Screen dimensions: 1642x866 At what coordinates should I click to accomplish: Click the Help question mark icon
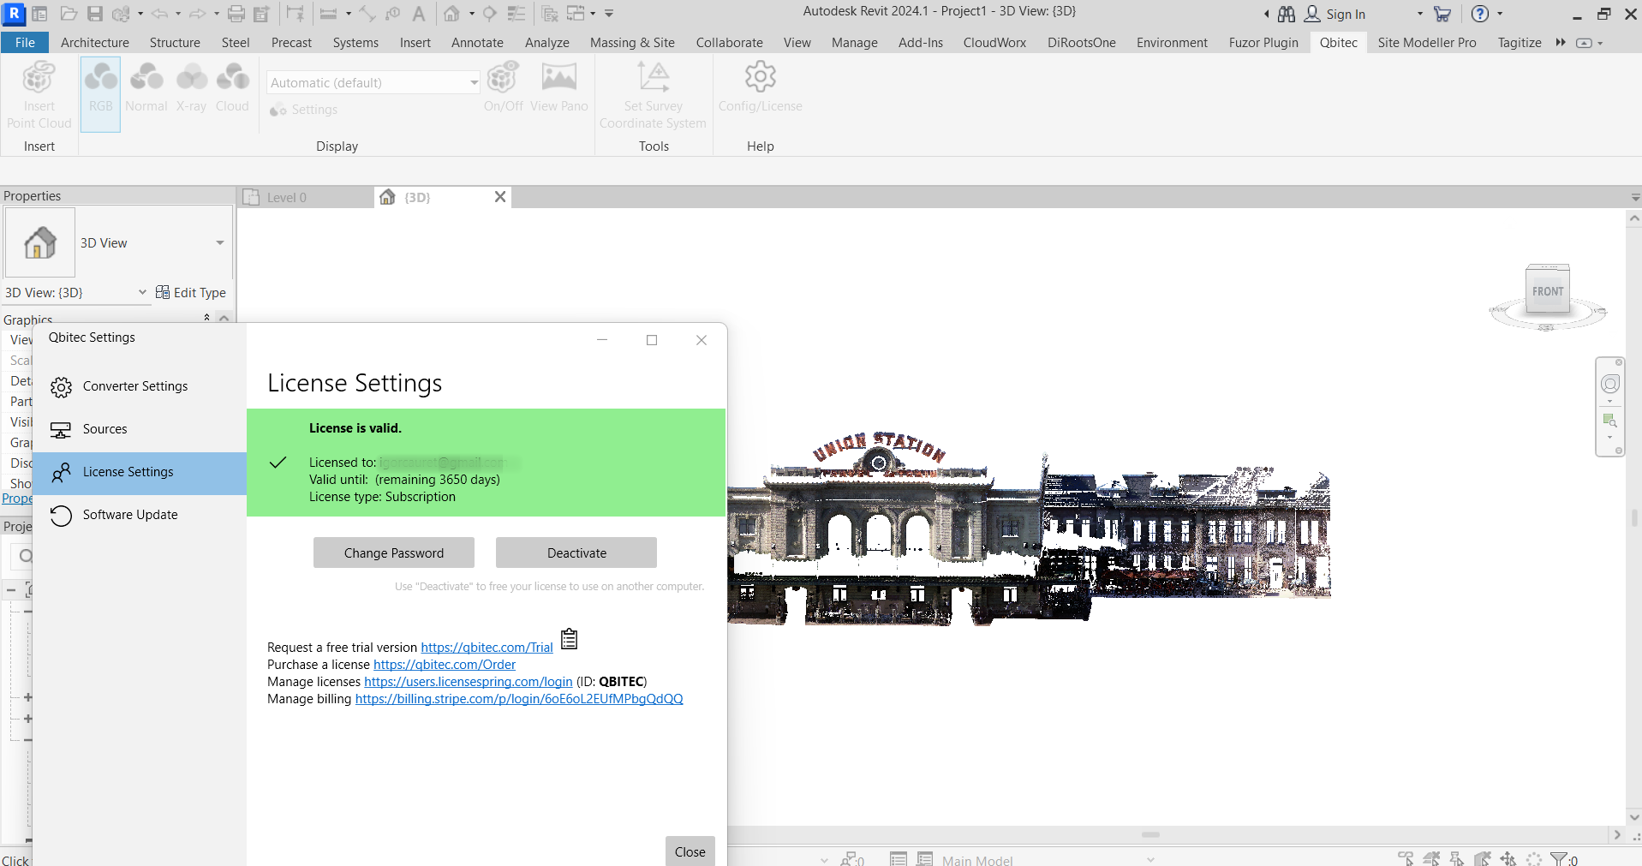(x=1480, y=14)
